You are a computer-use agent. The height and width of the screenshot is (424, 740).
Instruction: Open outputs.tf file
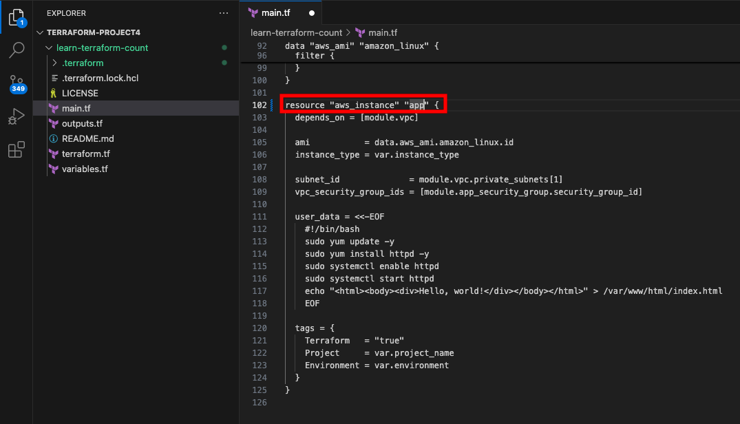point(136,123)
